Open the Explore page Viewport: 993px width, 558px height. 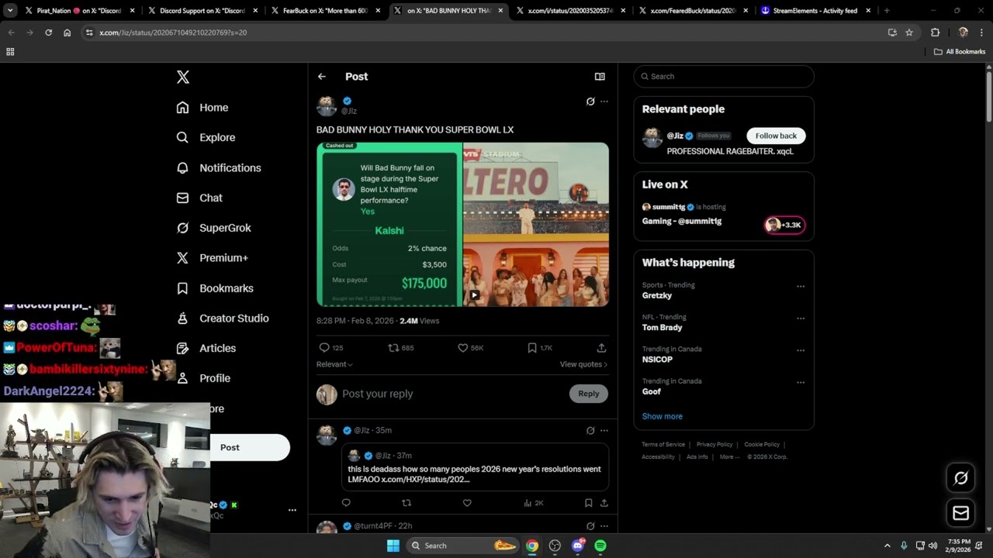tap(206, 137)
